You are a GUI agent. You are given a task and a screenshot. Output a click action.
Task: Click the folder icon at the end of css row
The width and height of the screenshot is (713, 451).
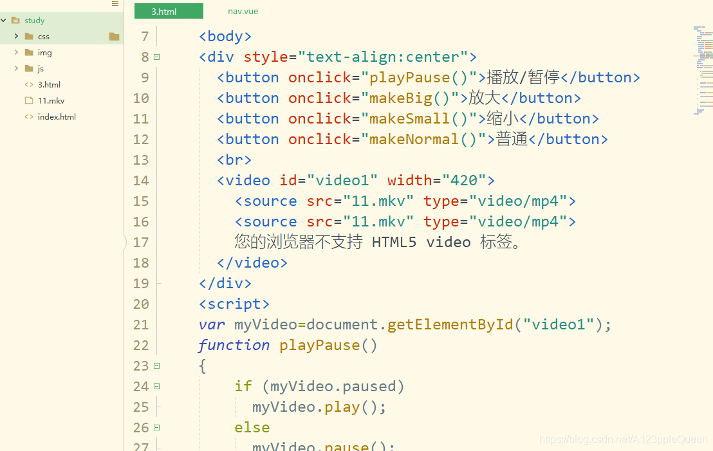[114, 36]
